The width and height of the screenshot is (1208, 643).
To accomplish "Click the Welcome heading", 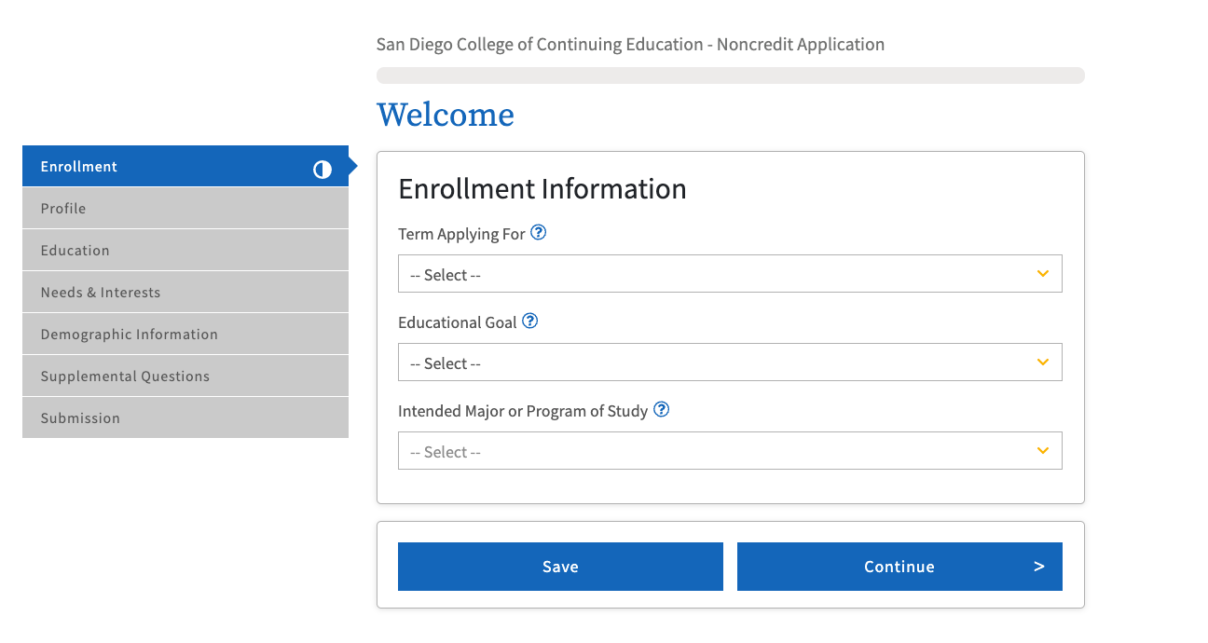I will [446, 115].
